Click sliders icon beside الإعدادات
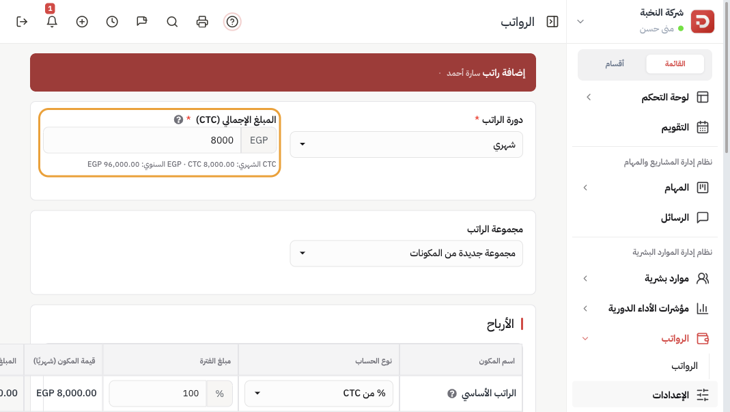Screen dimensions: 730x412 coord(702,395)
